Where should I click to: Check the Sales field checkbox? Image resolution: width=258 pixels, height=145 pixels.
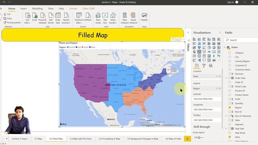coord(230,120)
